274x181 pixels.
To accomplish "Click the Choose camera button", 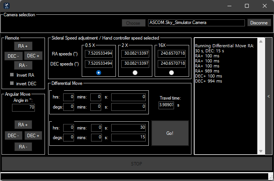I will click(133, 23).
